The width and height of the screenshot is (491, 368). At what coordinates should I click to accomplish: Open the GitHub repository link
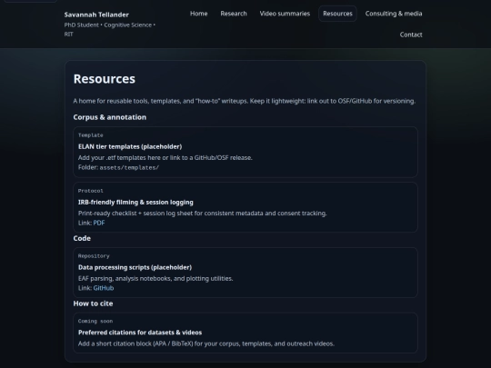click(104, 288)
